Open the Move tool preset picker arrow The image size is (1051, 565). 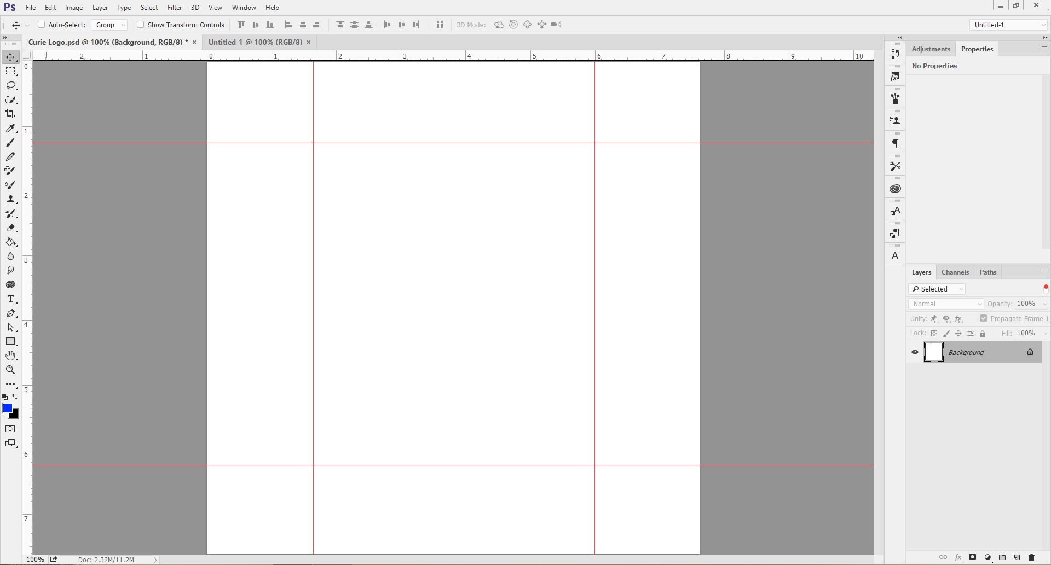tap(27, 25)
